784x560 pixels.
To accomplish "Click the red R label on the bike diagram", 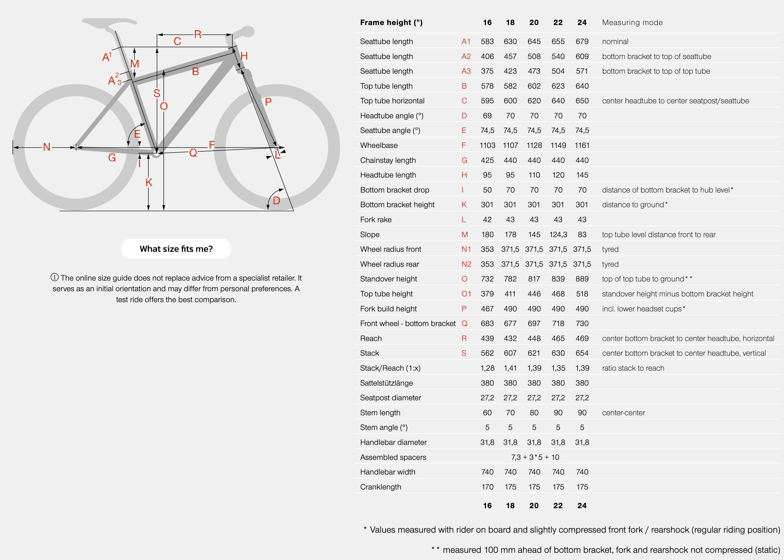I will (x=198, y=34).
